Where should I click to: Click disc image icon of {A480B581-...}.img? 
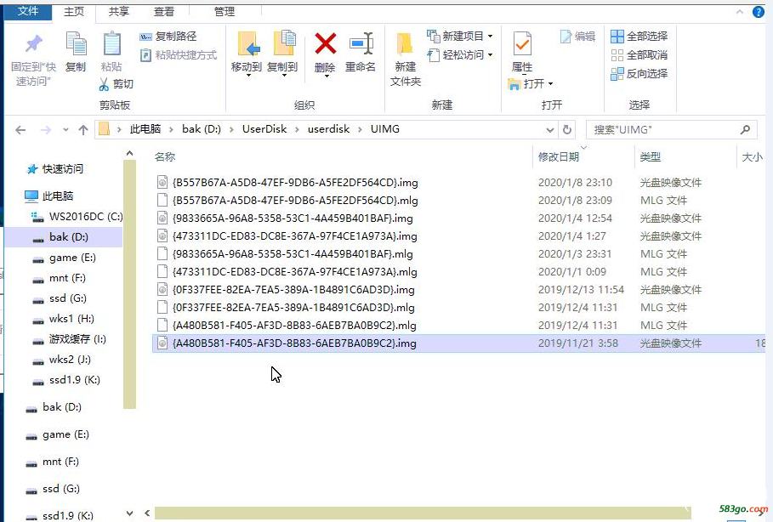(162, 343)
